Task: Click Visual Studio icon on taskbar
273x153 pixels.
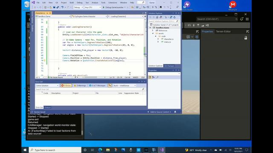Action: tap(162, 150)
